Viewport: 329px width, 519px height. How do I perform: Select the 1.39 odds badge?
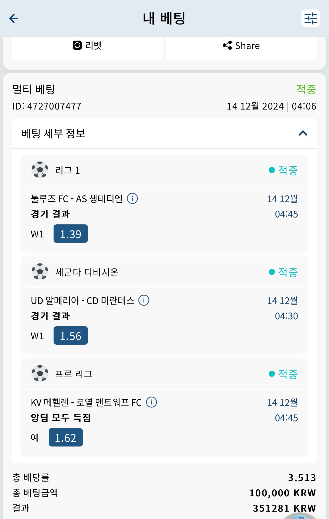[71, 234]
